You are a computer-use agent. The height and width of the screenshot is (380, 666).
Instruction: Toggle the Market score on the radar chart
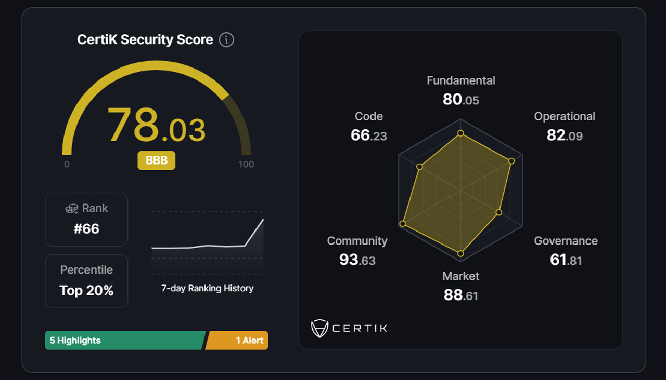(x=462, y=253)
